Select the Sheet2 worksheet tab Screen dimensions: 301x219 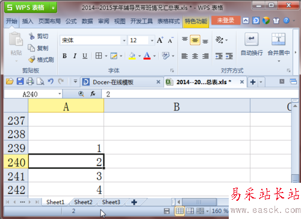(x=83, y=202)
